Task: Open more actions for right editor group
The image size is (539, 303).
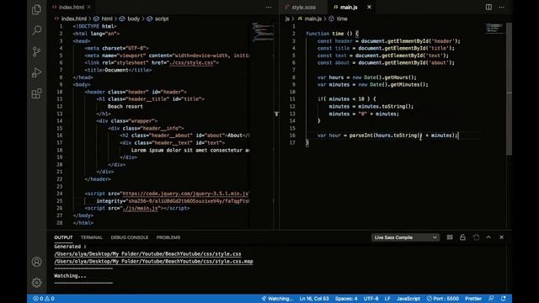Action: 502,7
